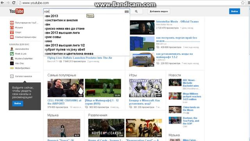This screenshot has height=141, width=250.
Task: Open the Alex Day channel avatar
Action: pos(12,63)
